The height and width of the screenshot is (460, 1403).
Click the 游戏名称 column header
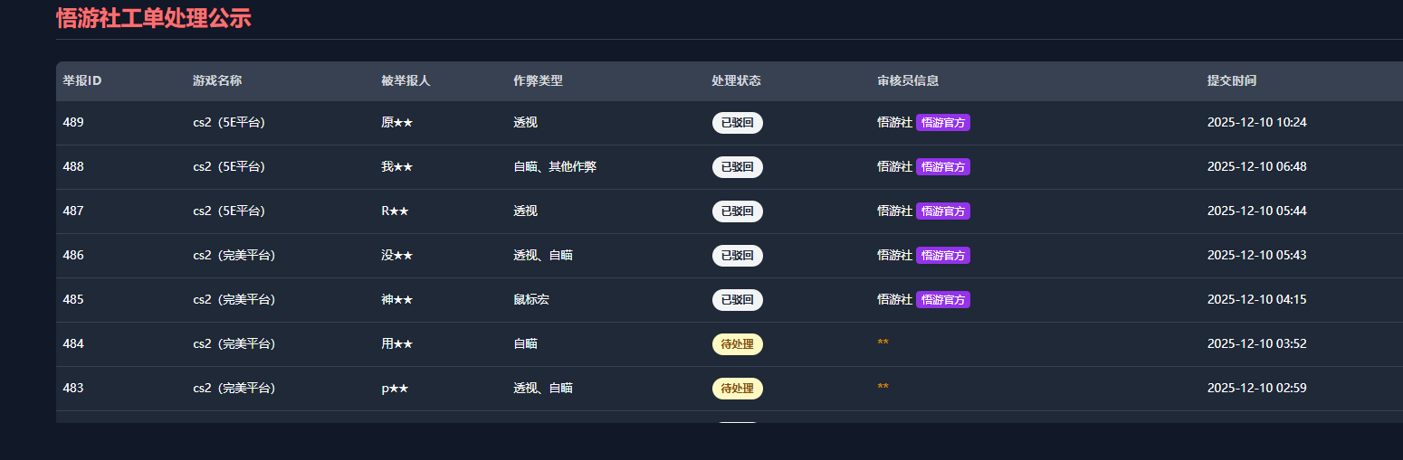coord(217,80)
